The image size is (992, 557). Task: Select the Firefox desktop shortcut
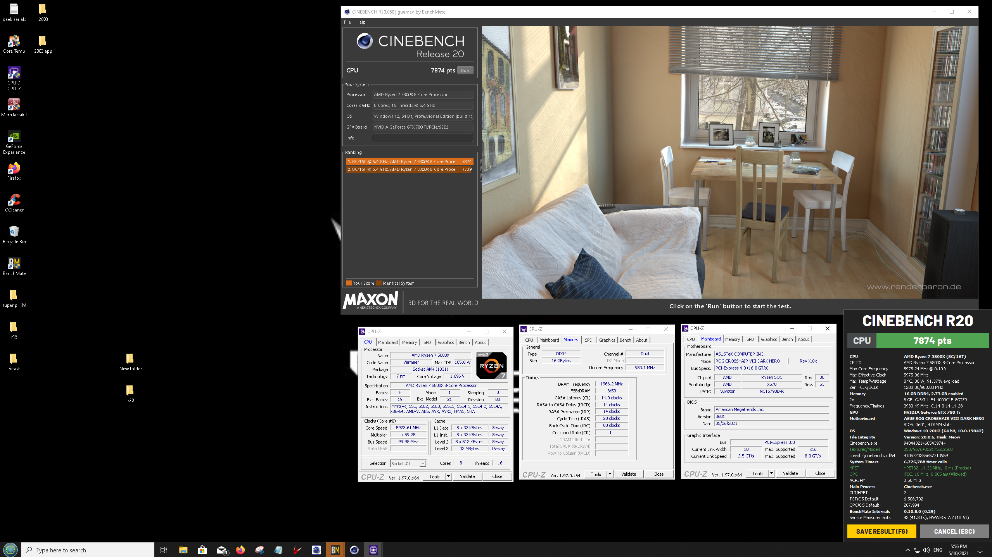point(14,171)
